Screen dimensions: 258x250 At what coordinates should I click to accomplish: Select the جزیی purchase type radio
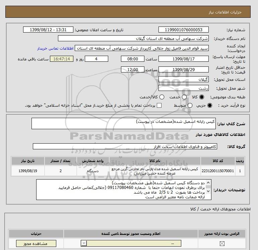point(210,105)
